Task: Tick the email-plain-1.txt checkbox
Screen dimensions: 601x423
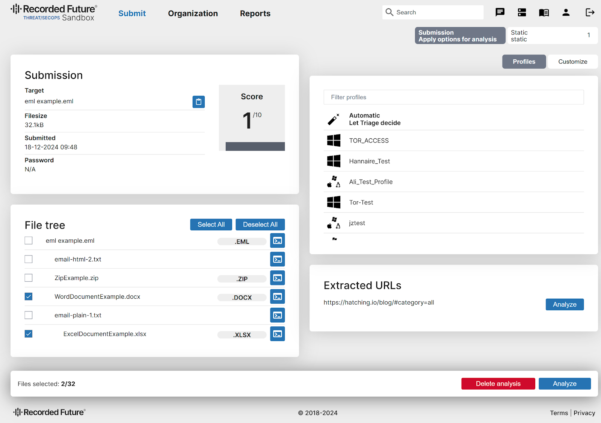Action: point(29,315)
